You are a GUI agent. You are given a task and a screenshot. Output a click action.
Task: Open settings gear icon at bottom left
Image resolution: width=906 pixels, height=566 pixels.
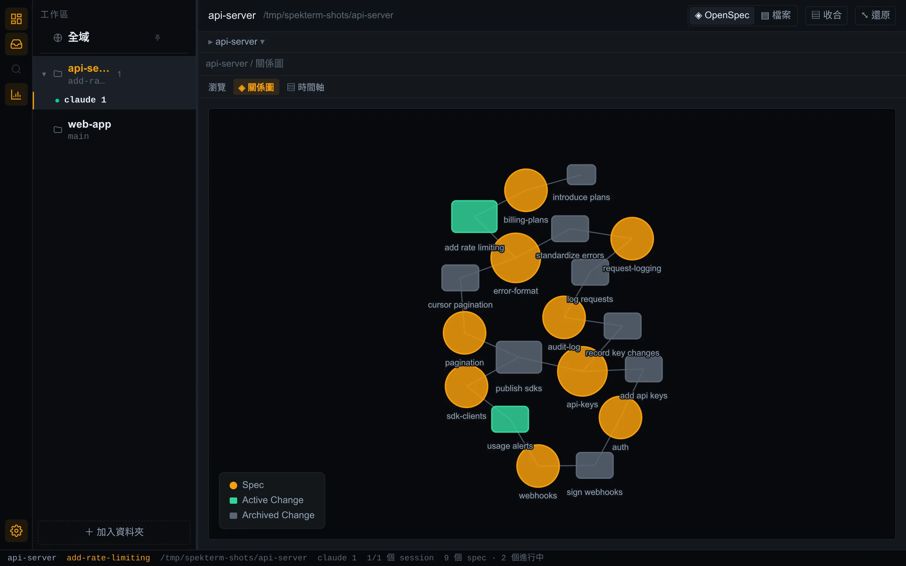(16, 530)
